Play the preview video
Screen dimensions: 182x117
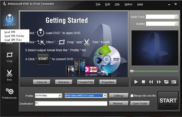tap(136, 82)
